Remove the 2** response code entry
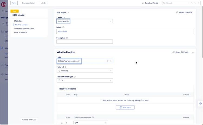 pyautogui.click(x=106, y=123)
